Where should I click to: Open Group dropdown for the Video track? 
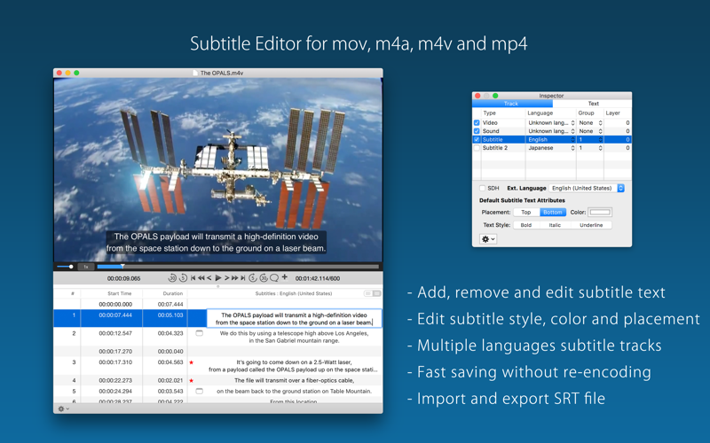click(600, 123)
